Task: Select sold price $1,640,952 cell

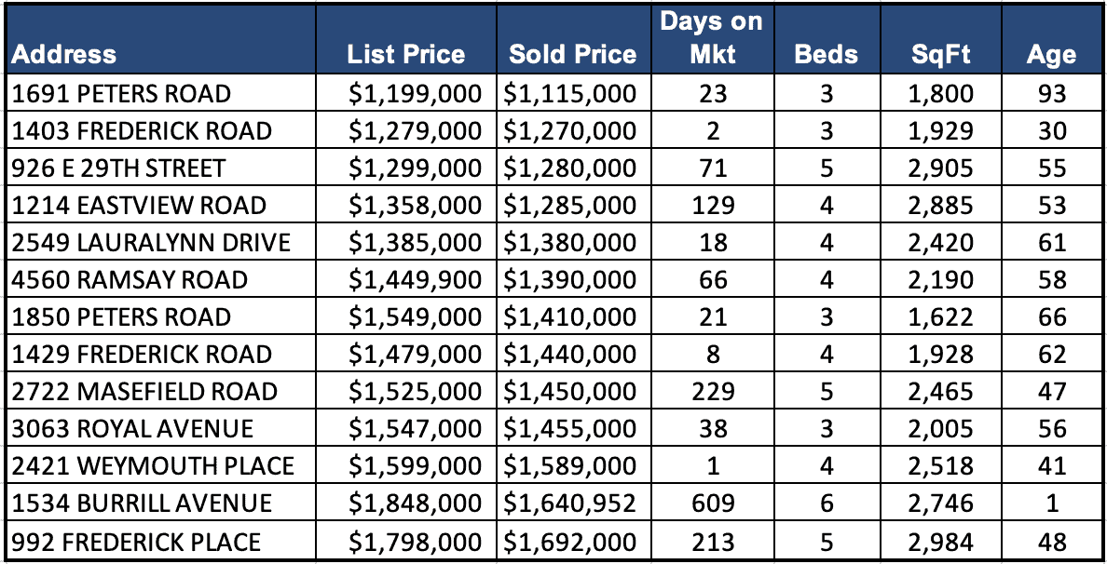Action: pyautogui.click(x=570, y=504)
